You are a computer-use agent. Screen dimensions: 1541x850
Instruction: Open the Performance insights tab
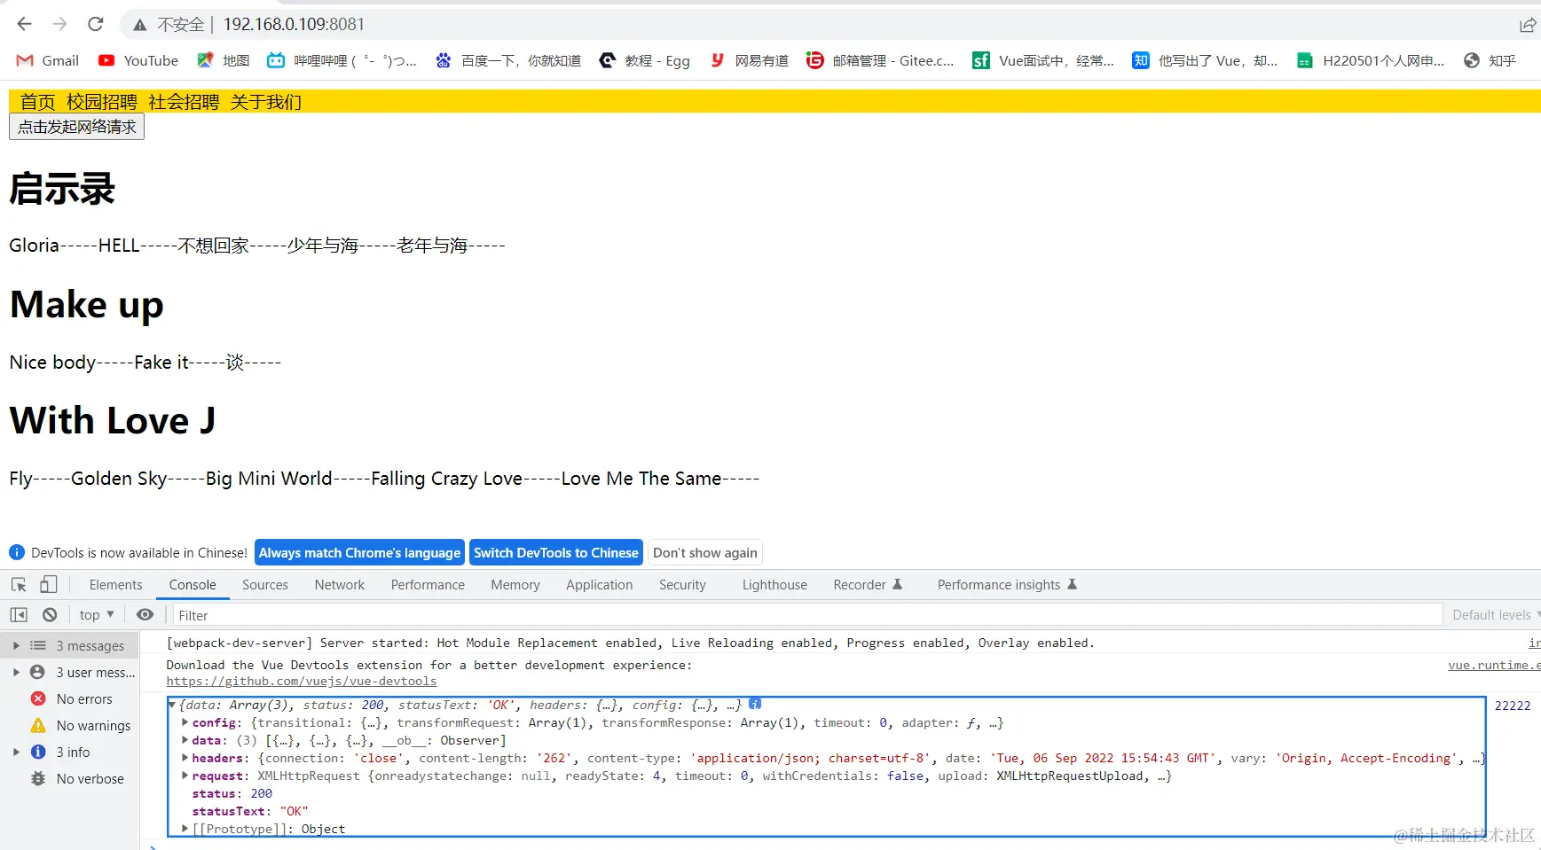coord(1007,585)
